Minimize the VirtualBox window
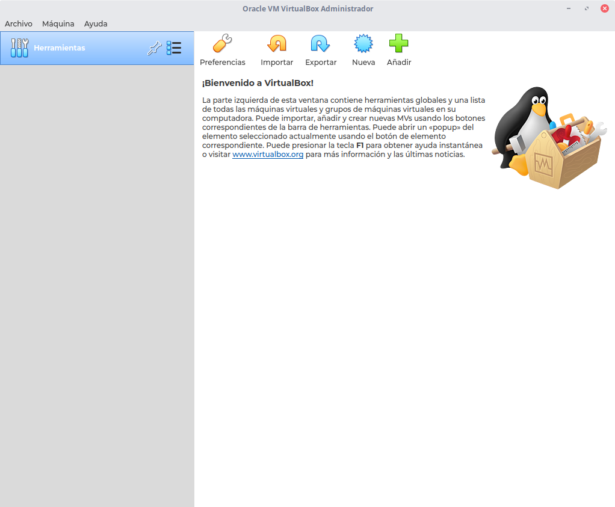The image size is (615, 507). click(x=568, y=8)
